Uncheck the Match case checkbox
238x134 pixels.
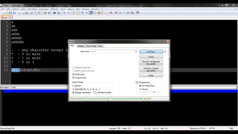click(x=74, y=74)
